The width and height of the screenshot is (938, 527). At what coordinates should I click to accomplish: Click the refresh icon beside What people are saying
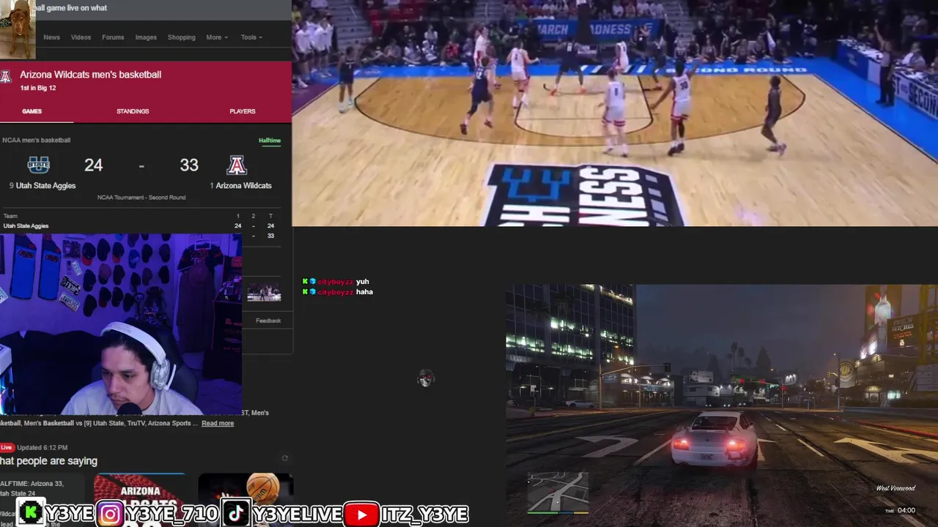pyautogui.click(x=285, y=458)
